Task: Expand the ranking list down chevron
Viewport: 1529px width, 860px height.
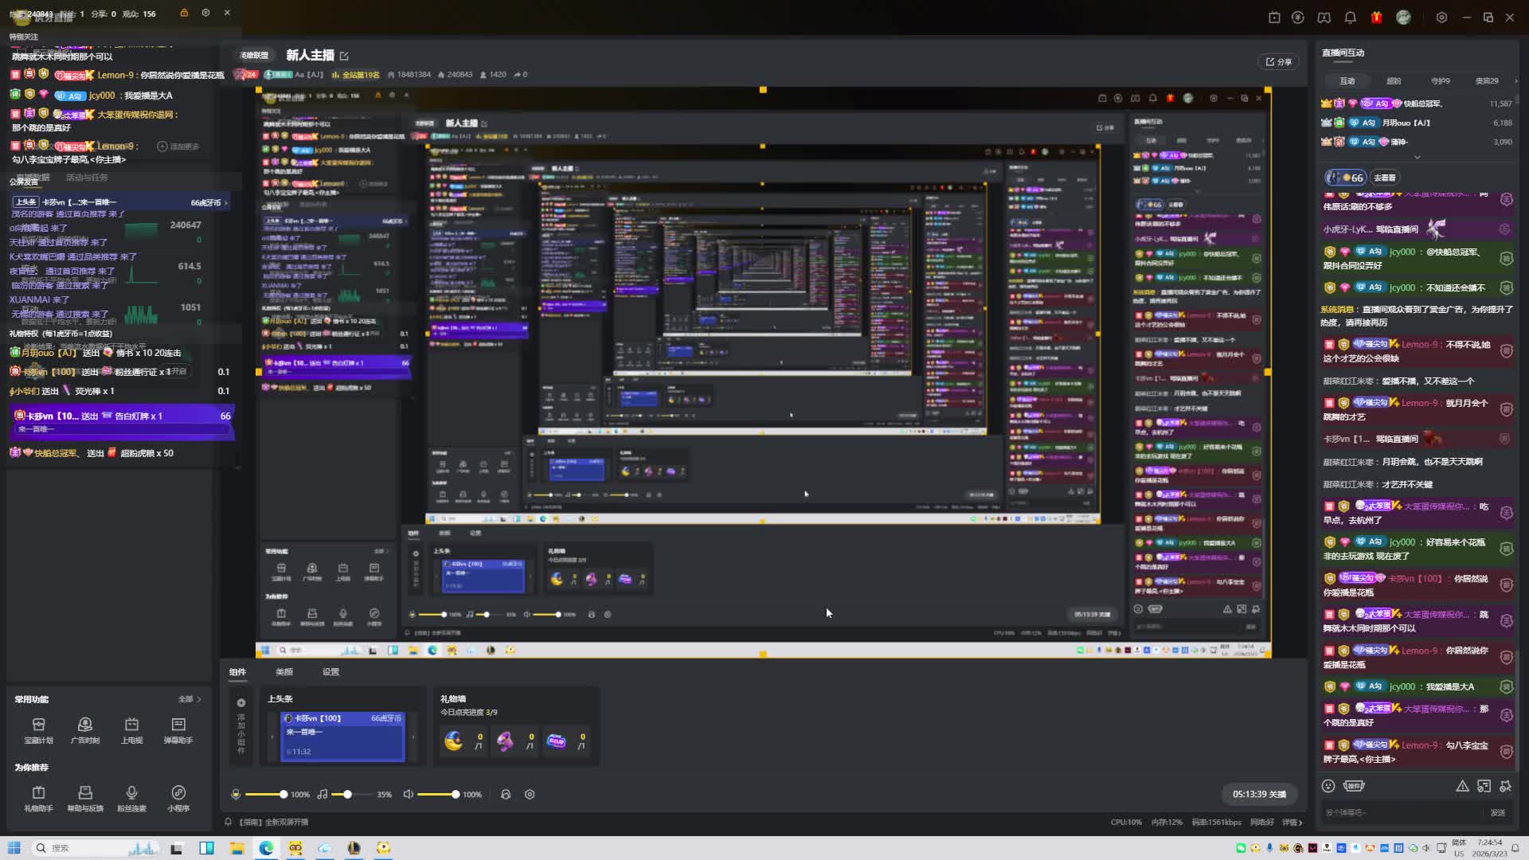Action: pos(1417,158)
